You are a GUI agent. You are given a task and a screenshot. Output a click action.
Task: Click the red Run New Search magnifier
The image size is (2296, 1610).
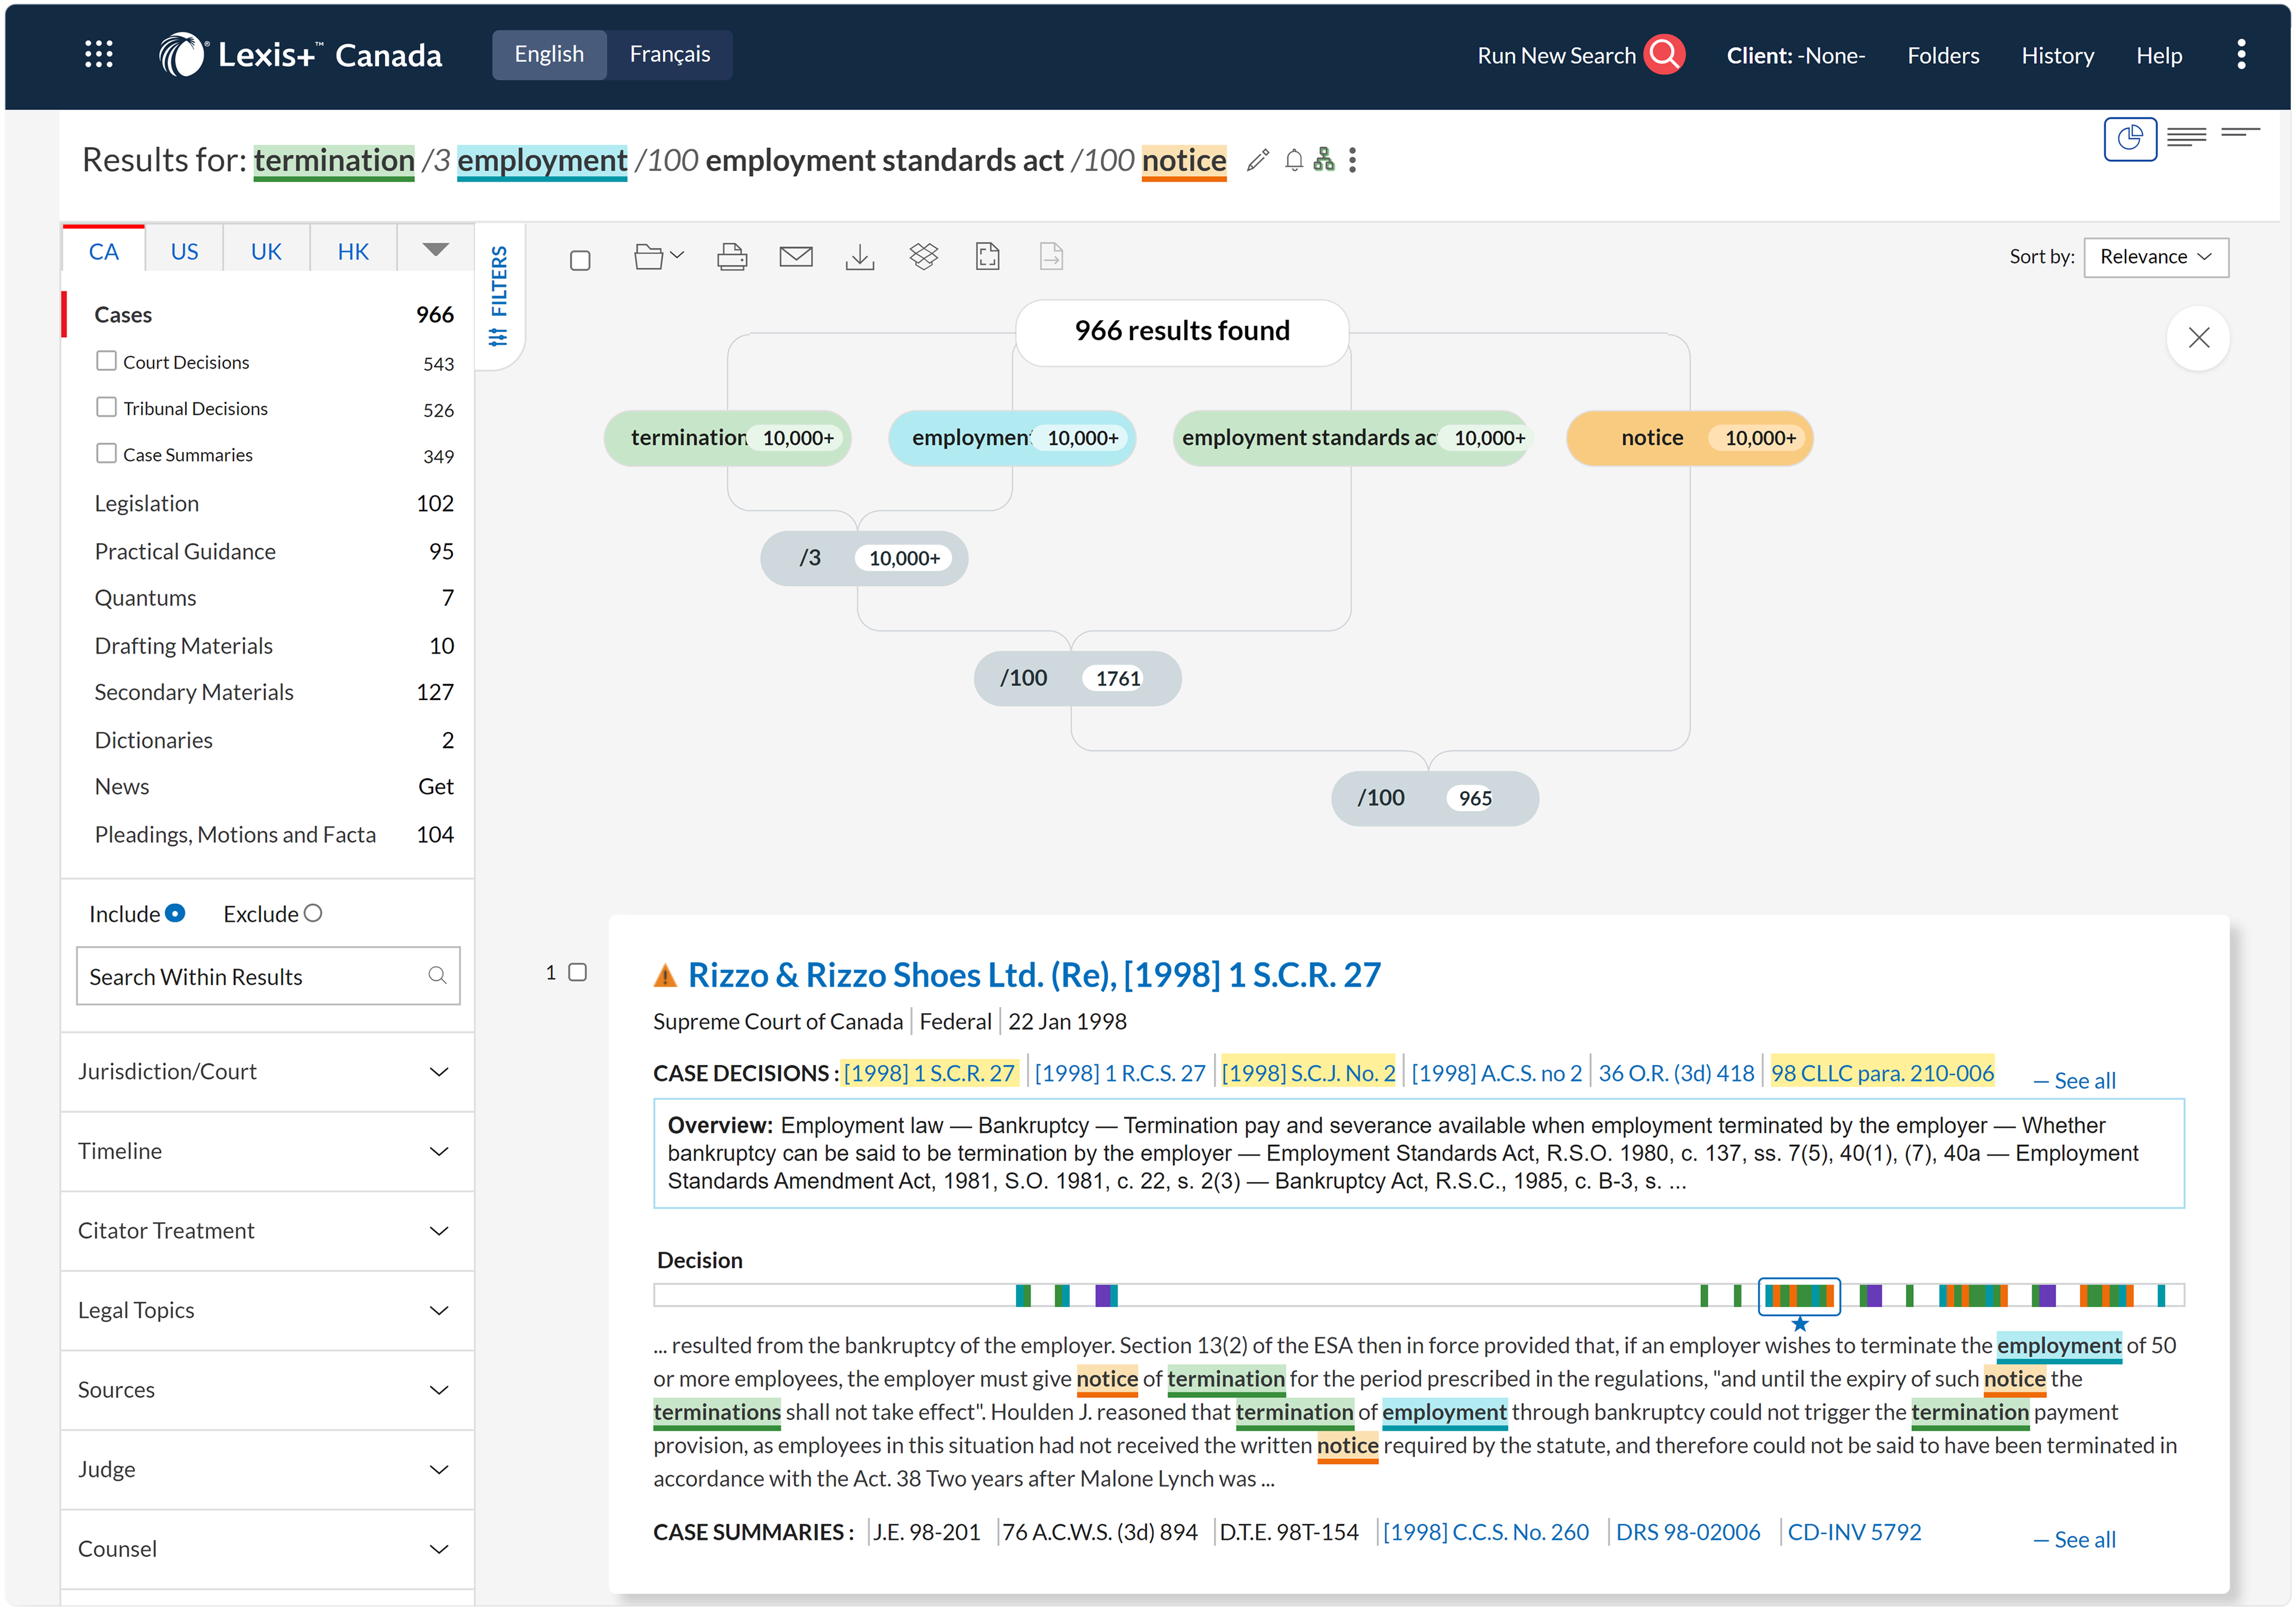[1665, 55]
